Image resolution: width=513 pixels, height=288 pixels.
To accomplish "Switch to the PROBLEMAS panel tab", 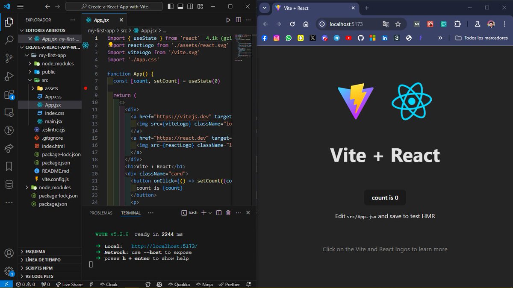I will pos(101,213).
